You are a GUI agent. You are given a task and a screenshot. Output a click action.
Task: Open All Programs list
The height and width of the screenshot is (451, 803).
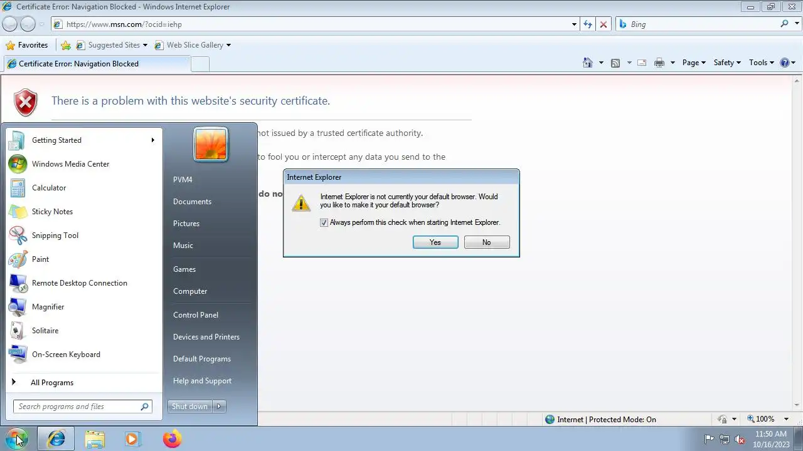[x=83, y=383]
